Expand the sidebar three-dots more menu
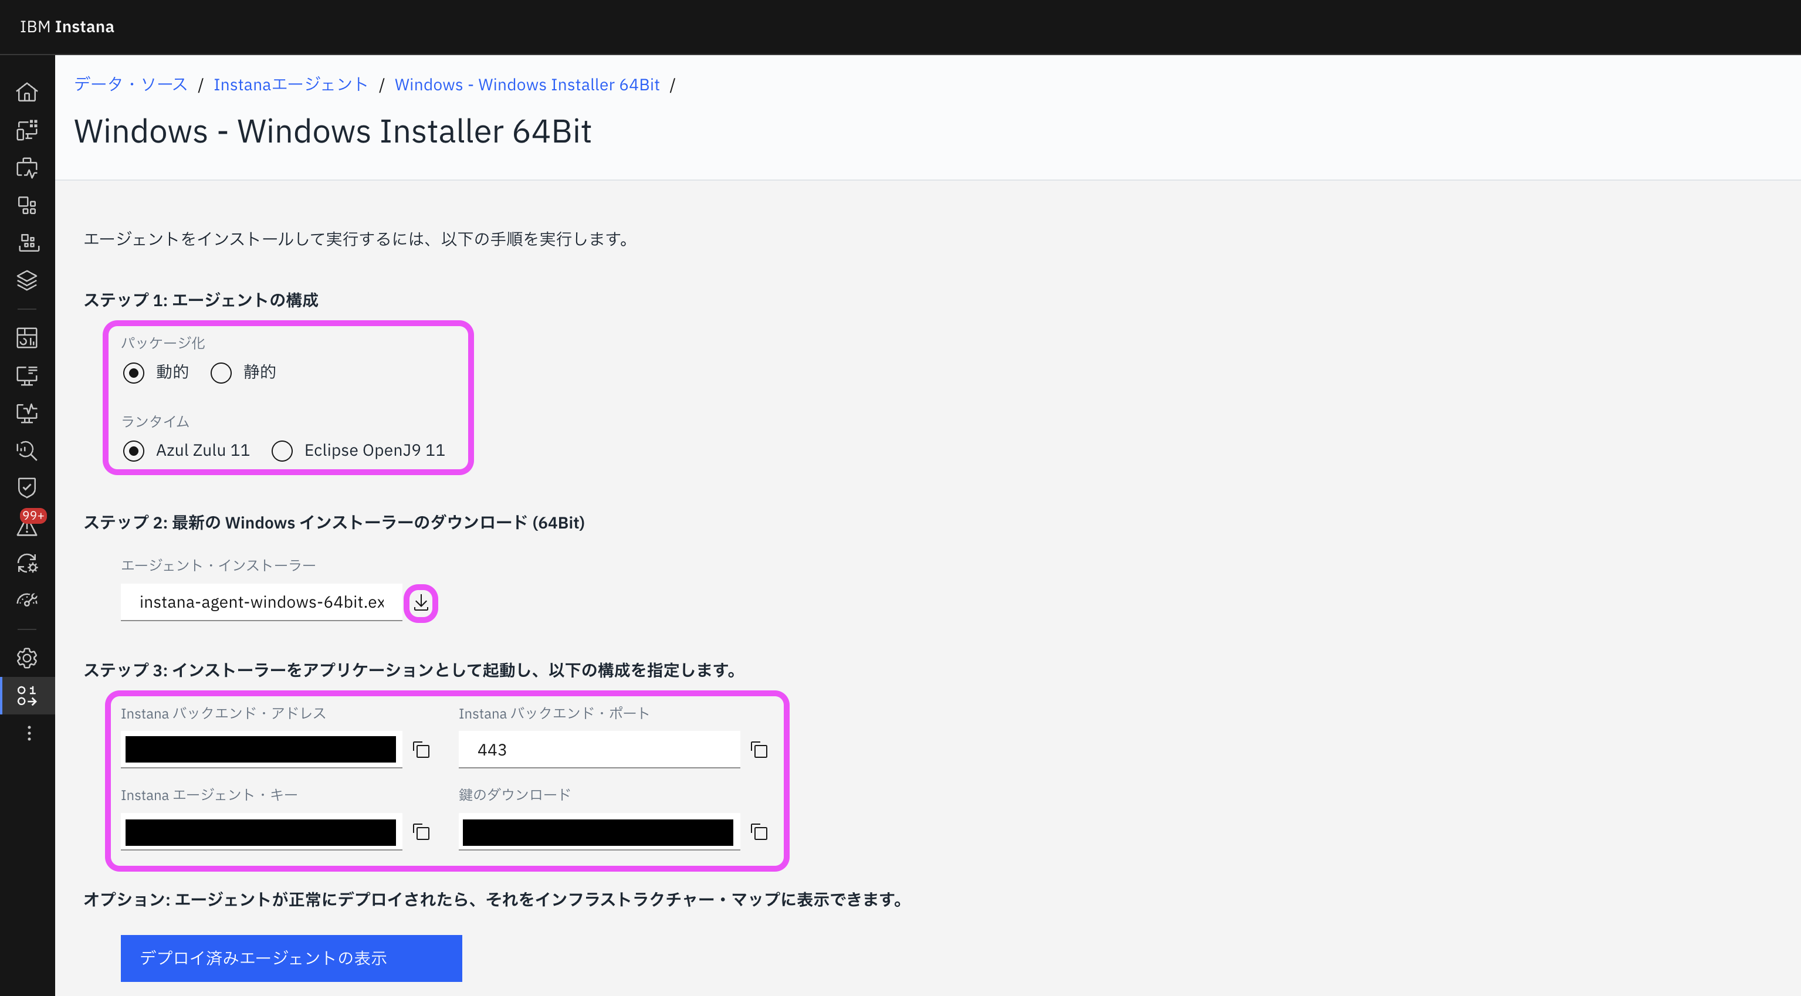 (x=29, y=733)
